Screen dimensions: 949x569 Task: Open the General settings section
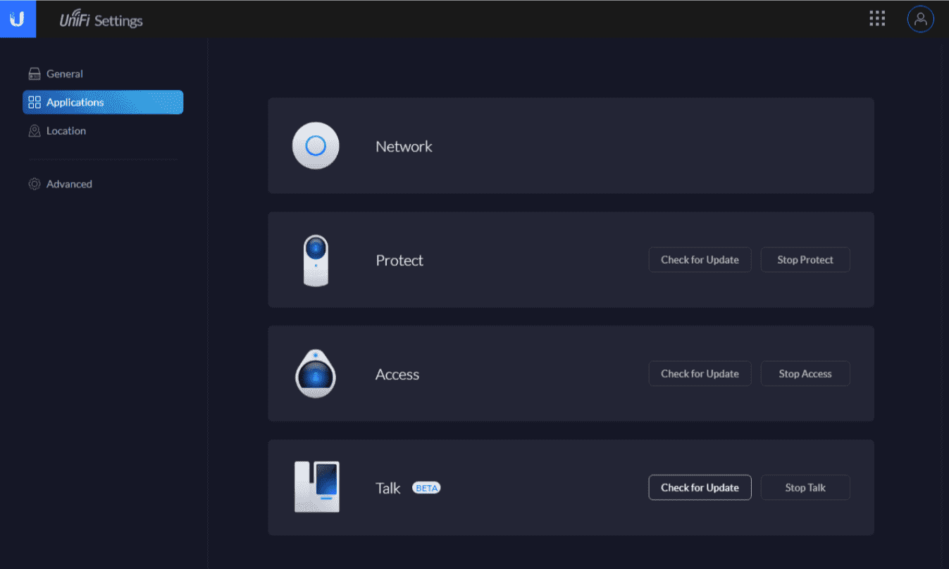(64, 74)
